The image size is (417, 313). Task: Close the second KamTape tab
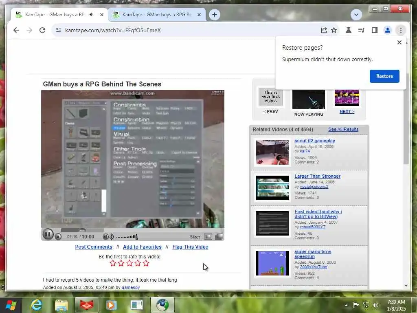point(199,15)
